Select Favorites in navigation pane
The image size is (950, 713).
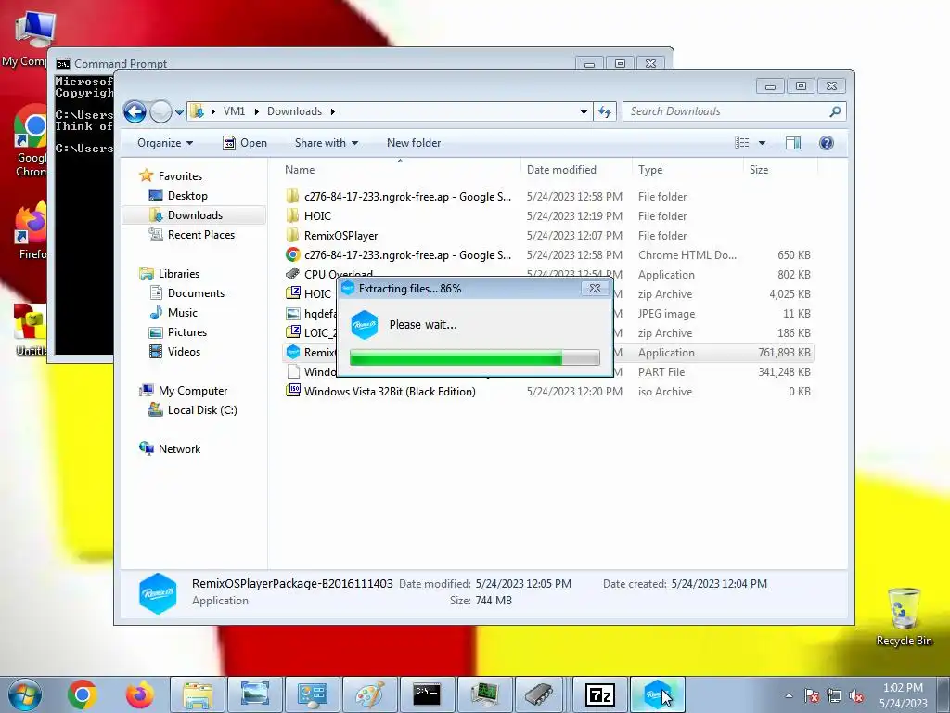[180, 176]
